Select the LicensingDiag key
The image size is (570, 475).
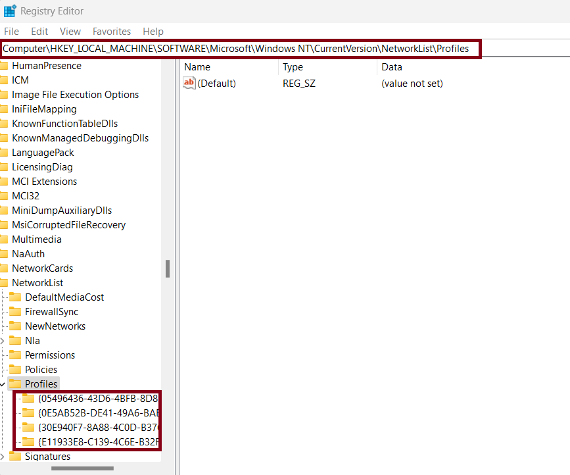pos(42,167)
